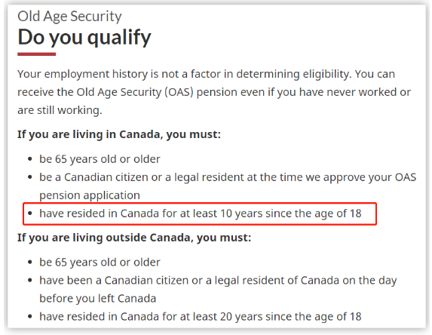Screen dimensions: 432x335
Task: Click 'If you are living outside Canada' heading
Action: click(x=134, y=238)
